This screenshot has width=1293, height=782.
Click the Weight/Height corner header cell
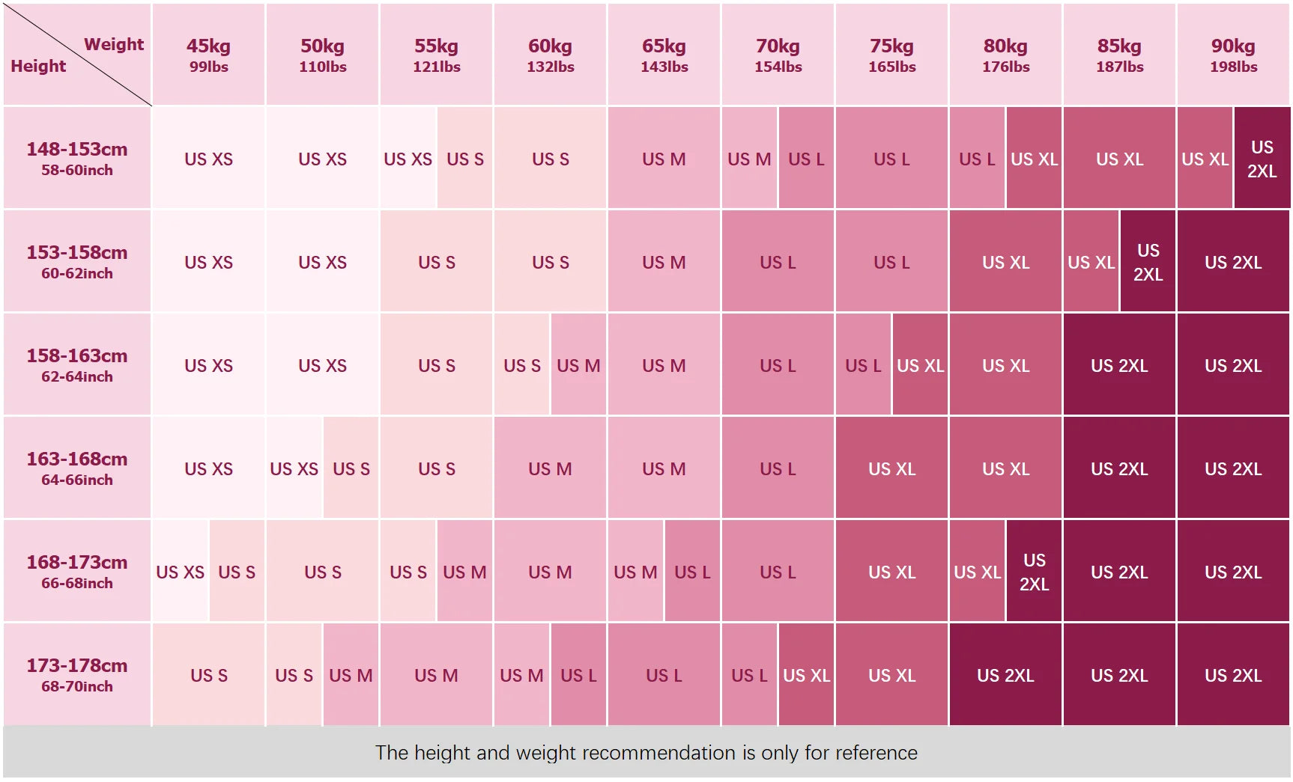point(77,55)
